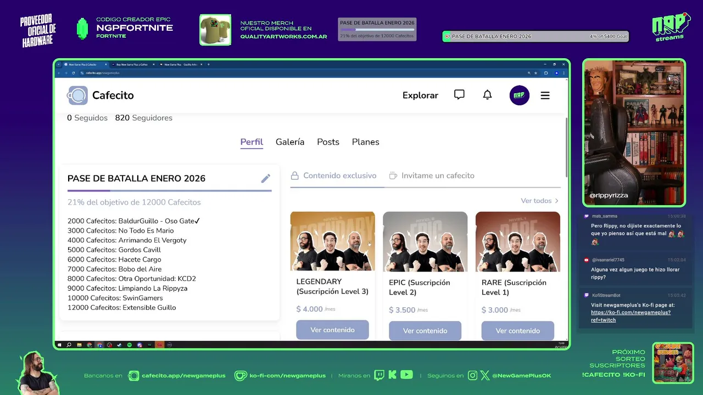
Task: Switch to the Perfil tab
Action: tap(252, 142)
